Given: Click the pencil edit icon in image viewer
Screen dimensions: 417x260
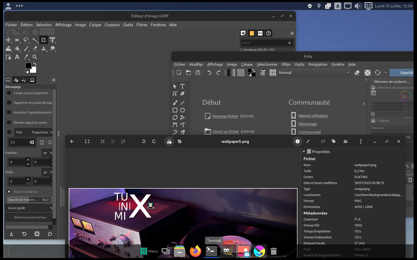Looking at the screenshot, I should pos(308,141).
